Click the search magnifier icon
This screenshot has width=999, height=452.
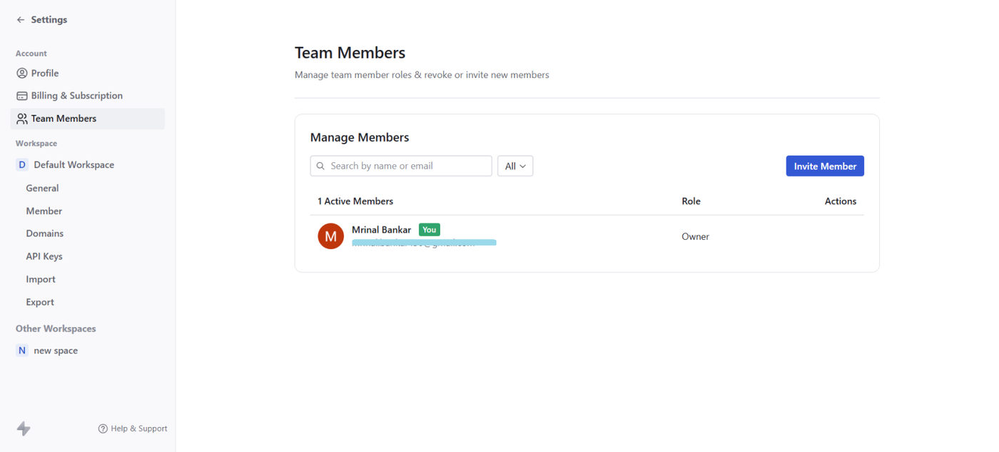[x=321, y=166]
